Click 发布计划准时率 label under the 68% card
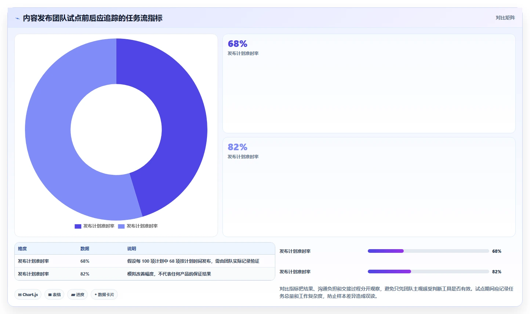Screen dimensions: 530x314 coord(243,53)
